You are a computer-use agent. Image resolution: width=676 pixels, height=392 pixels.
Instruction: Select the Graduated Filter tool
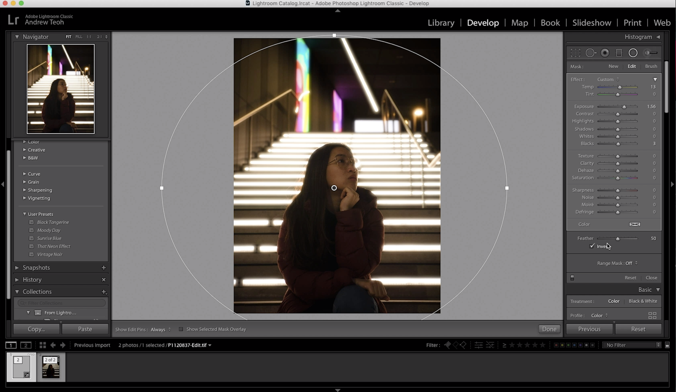coord(619,53)
